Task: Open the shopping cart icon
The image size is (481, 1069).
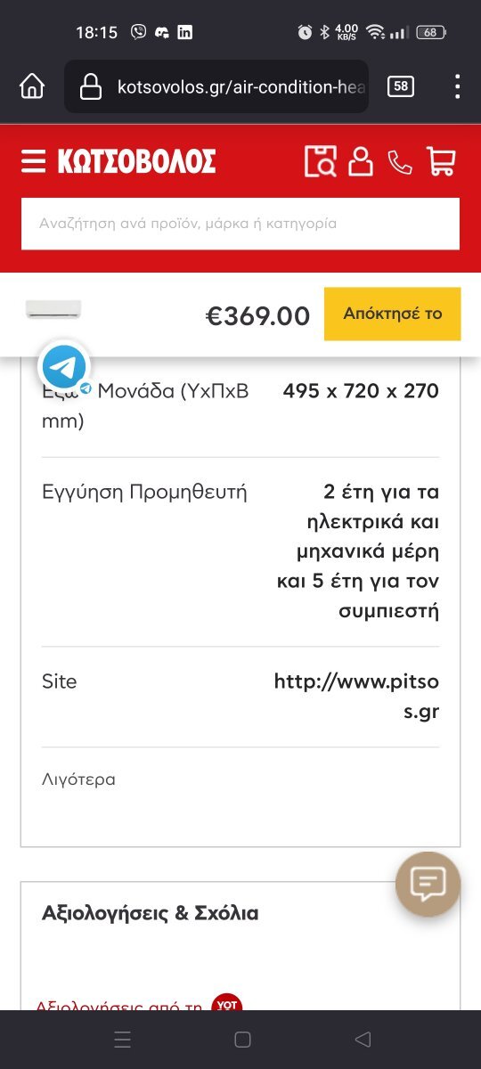Action: tap(441, 161)
